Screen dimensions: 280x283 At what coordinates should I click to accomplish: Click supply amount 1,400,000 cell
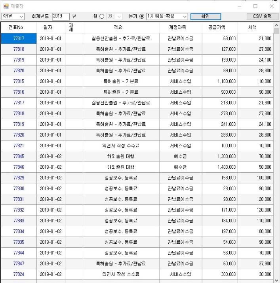tap(220, 167)
